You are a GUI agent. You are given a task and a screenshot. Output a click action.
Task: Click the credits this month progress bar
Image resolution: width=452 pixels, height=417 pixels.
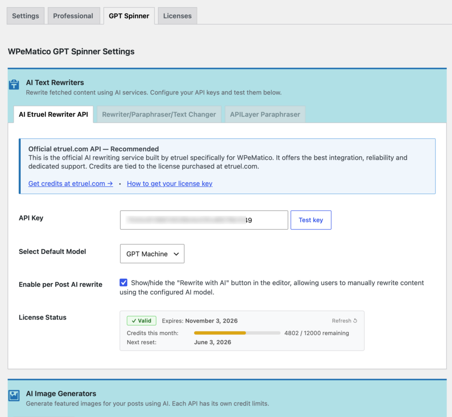[x=237, y=333]
